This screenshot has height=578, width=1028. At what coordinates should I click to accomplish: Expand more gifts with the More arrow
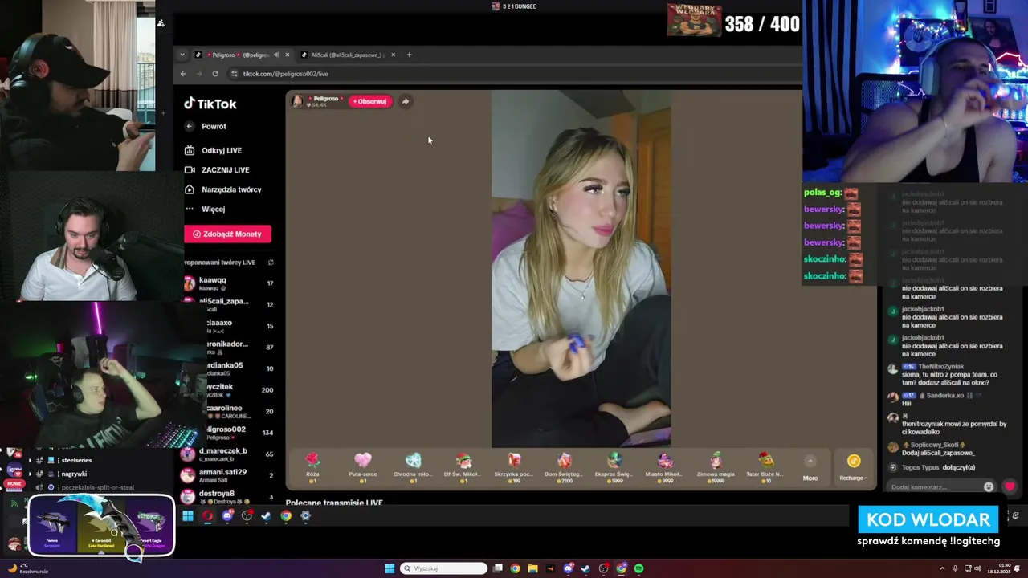(x=810, y=467)
